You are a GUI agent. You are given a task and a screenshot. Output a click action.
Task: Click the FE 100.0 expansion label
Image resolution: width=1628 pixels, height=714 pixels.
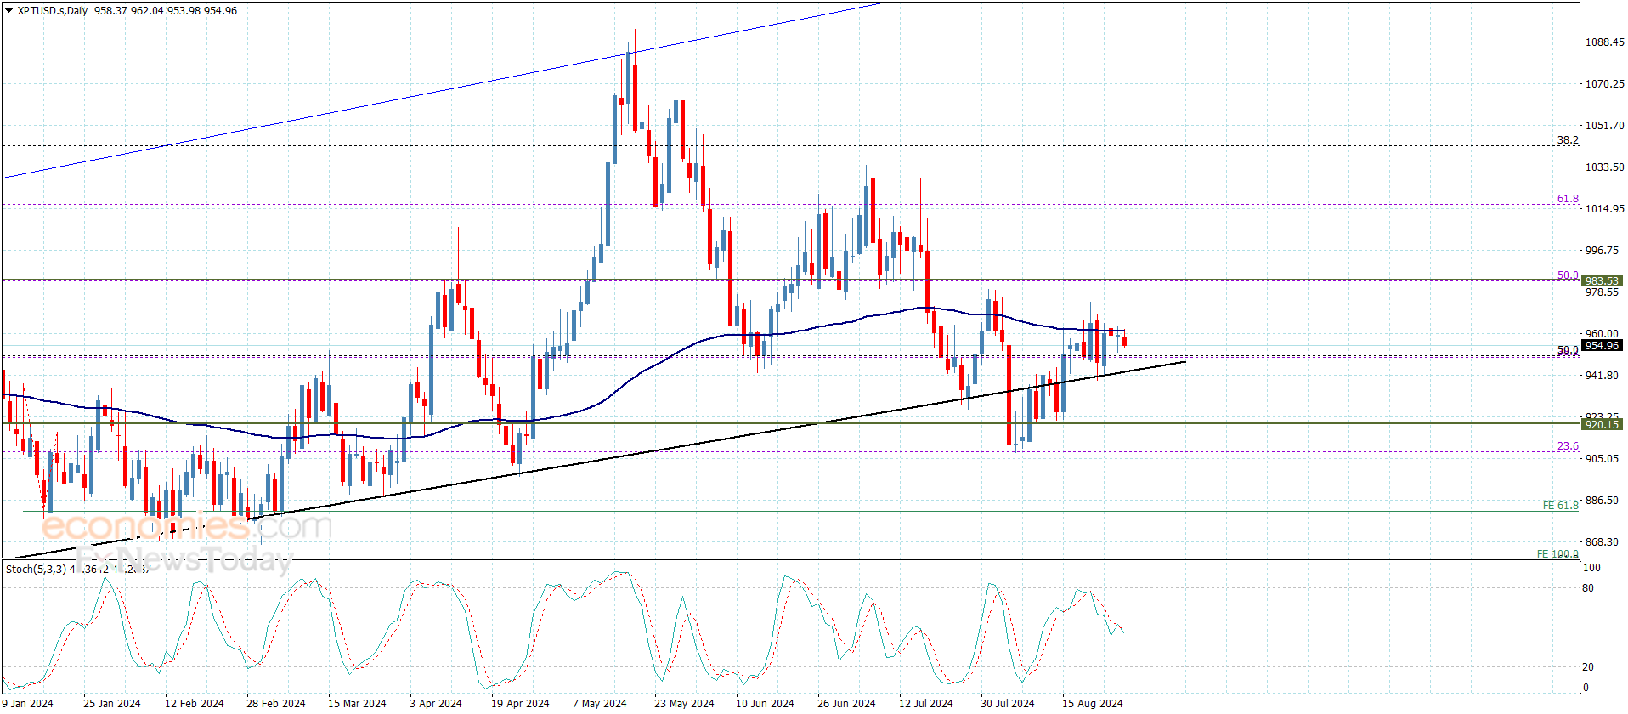point(1557,553)
